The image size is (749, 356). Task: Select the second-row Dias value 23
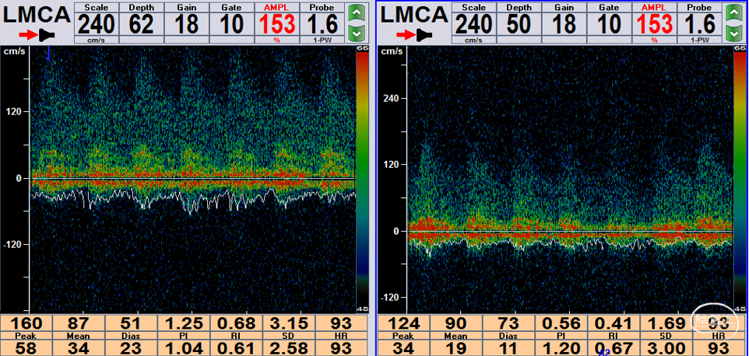130,347
